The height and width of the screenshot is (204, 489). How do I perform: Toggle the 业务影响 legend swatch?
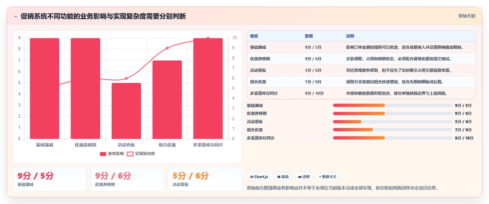point(103,154)
